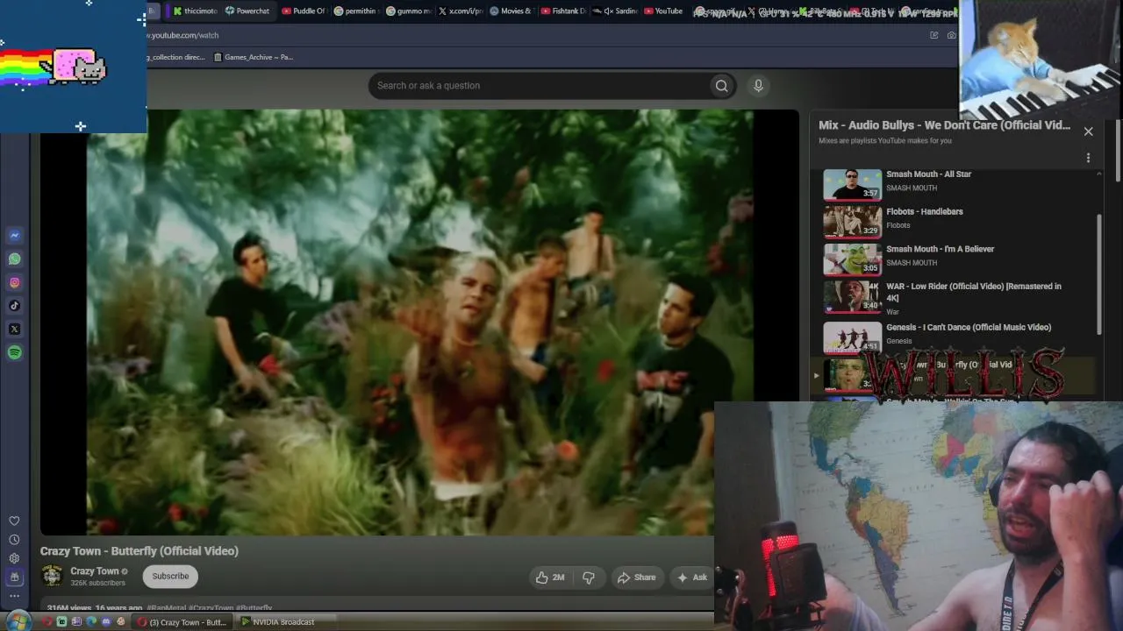This screenshot has height=631, width=1123.
Task: Click the edit icon in the address bar
Action: 933,35
